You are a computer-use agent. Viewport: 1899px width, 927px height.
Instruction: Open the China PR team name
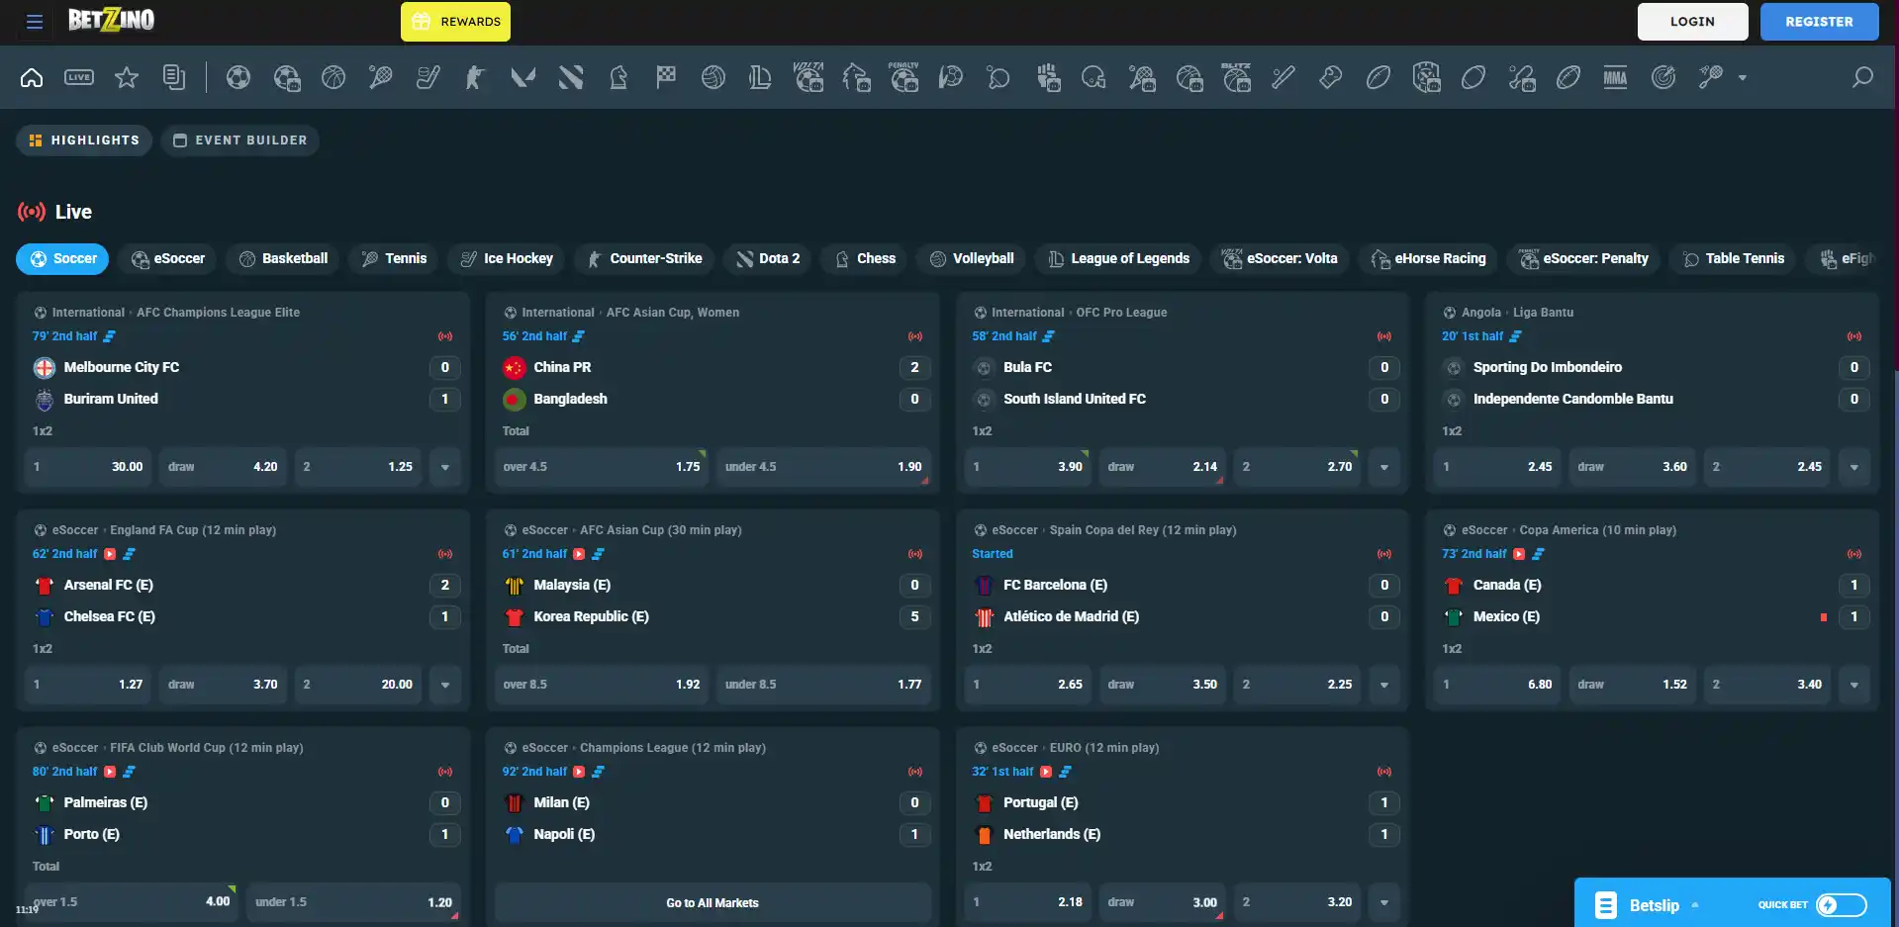[562, 367]
